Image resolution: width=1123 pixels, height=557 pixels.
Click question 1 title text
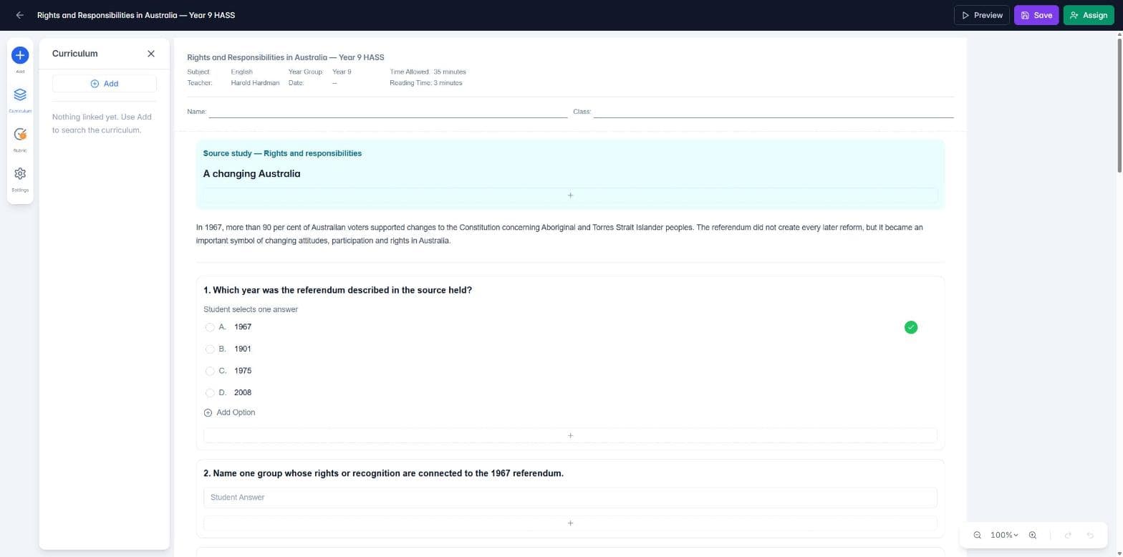click(x=337, y=290)
